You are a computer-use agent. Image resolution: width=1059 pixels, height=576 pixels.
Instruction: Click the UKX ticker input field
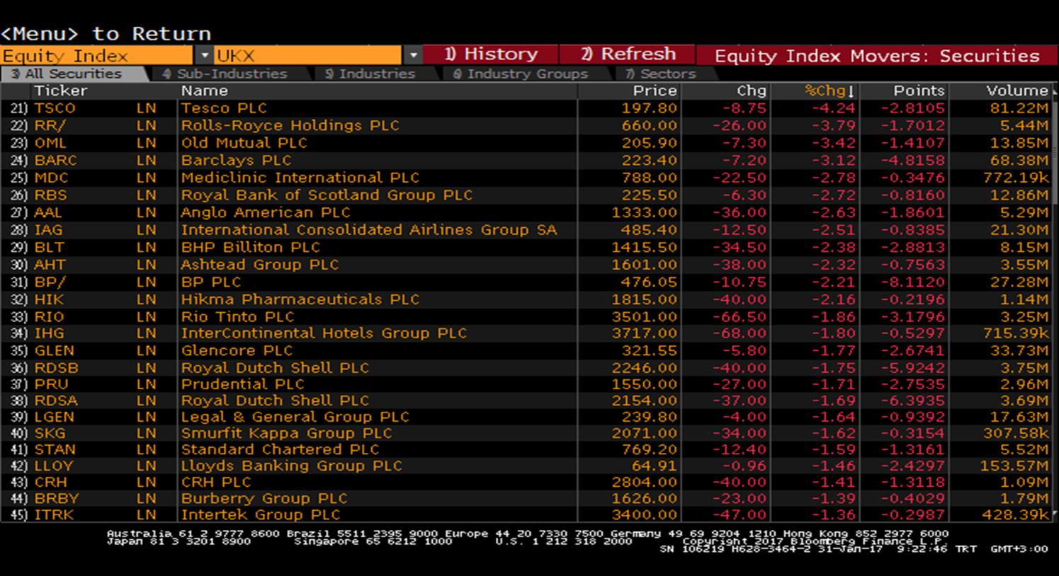click(308, 55)
